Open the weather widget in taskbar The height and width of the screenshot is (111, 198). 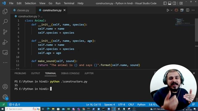pyautogui.click(x=157, y=109)
